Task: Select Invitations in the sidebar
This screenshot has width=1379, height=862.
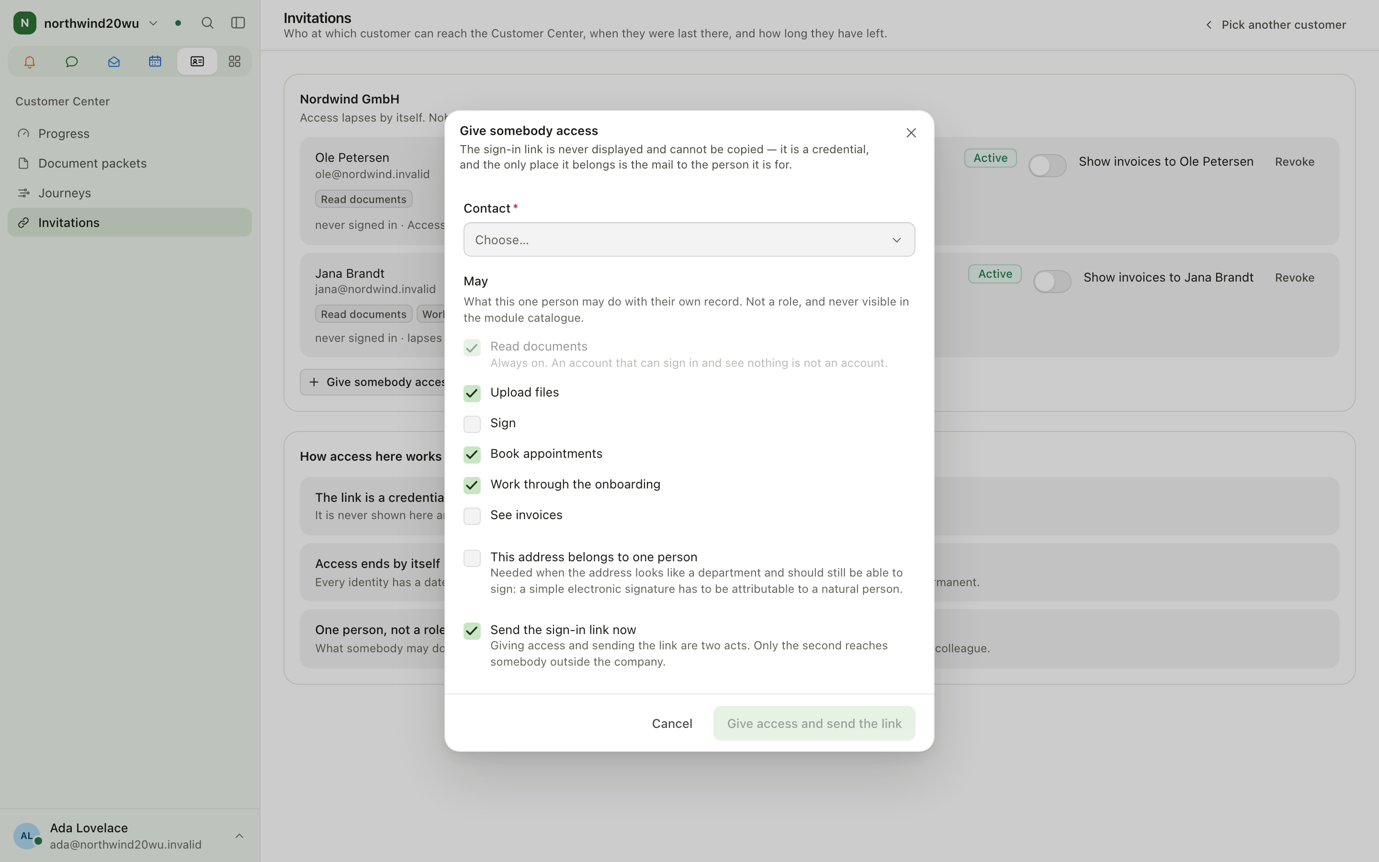Action: point(129,222)
